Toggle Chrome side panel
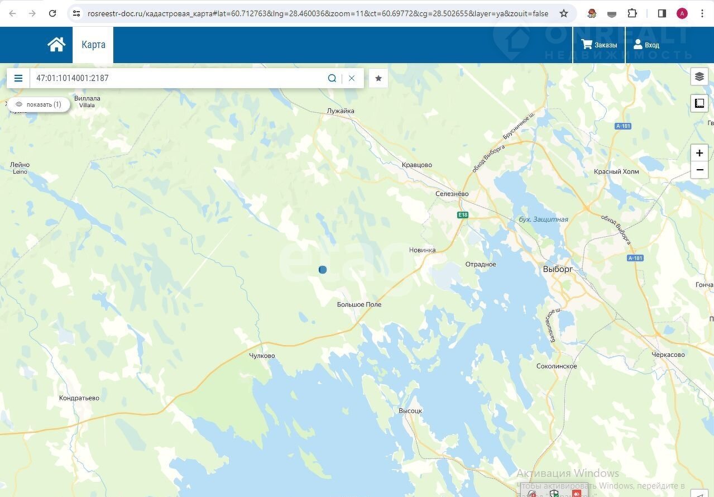The width and height of the screenshot is (714, 497). pyautogui.click(x=662, y=13)
